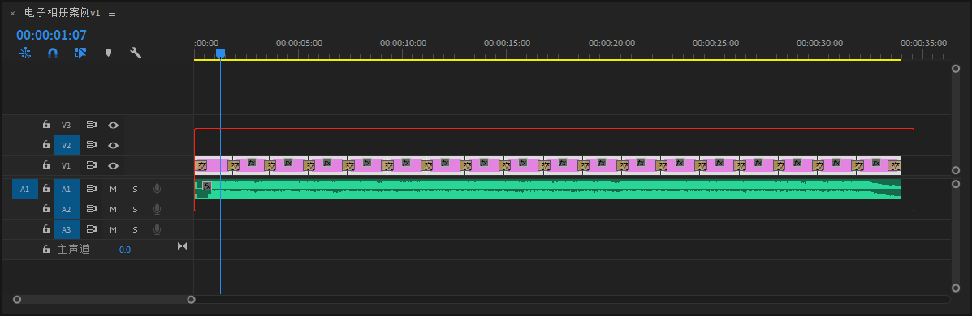972x316 pixels.
Task: Toggle lock on audio track A3
Action: pos(45,229)
